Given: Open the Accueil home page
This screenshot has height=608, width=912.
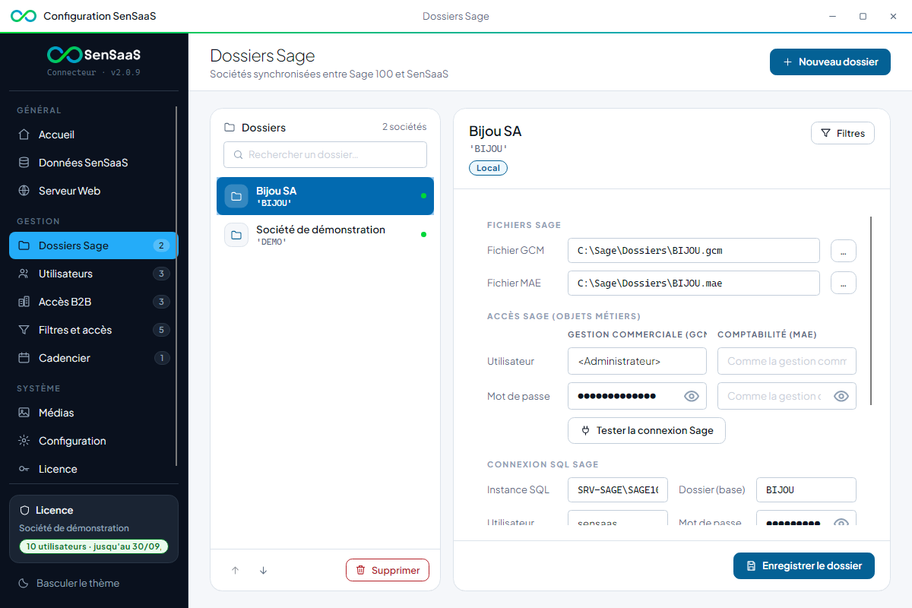Looking at the screenshot, I should pyautogui.click(x=93, y=135).
